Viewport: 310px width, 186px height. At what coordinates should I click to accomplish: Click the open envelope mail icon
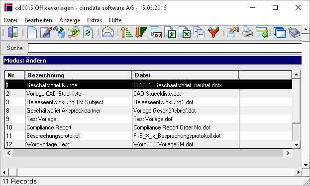point(108,32)
